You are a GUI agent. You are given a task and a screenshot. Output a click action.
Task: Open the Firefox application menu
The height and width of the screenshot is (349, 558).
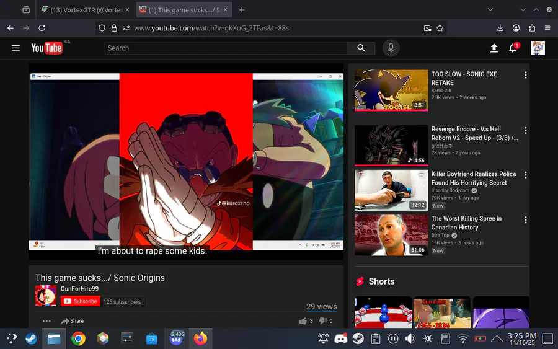coord(547,28)
